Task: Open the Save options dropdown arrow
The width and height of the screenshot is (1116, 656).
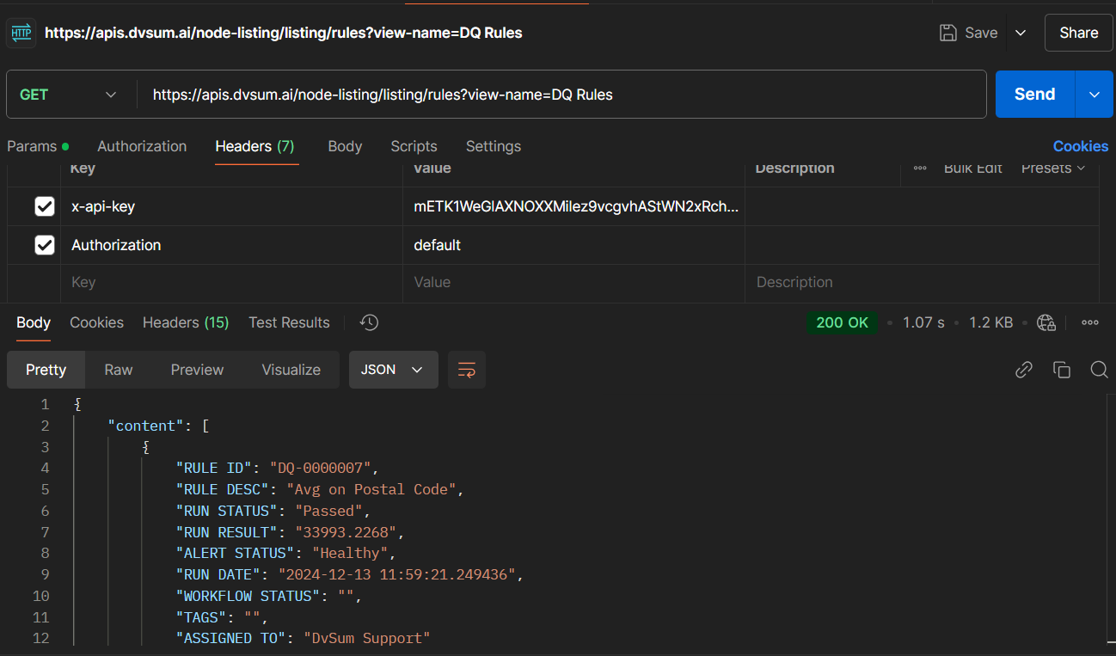Action: pyautogui.click(x=1021, y=33)
